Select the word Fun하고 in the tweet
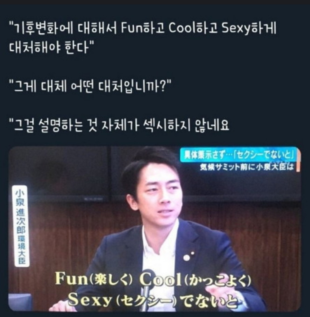Viewport: 310px width, 317px height. click(x=143, y=28)
